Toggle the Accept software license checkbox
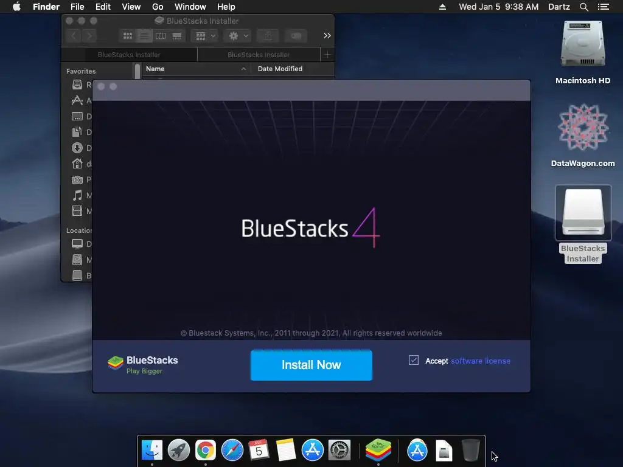 [x=414, y=360]
